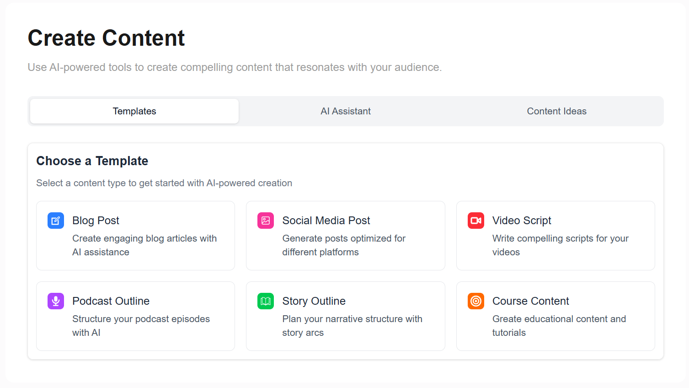The height and width of the screenshot is (388, 689).
Task: Pick the Video Script template title
Action: [x=522, y=221]
